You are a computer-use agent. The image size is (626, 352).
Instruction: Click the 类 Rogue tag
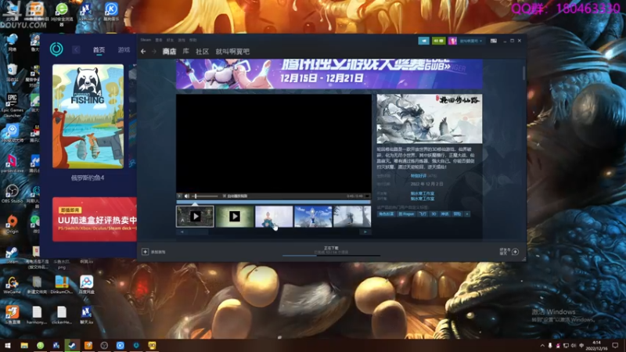pos(406,214)
